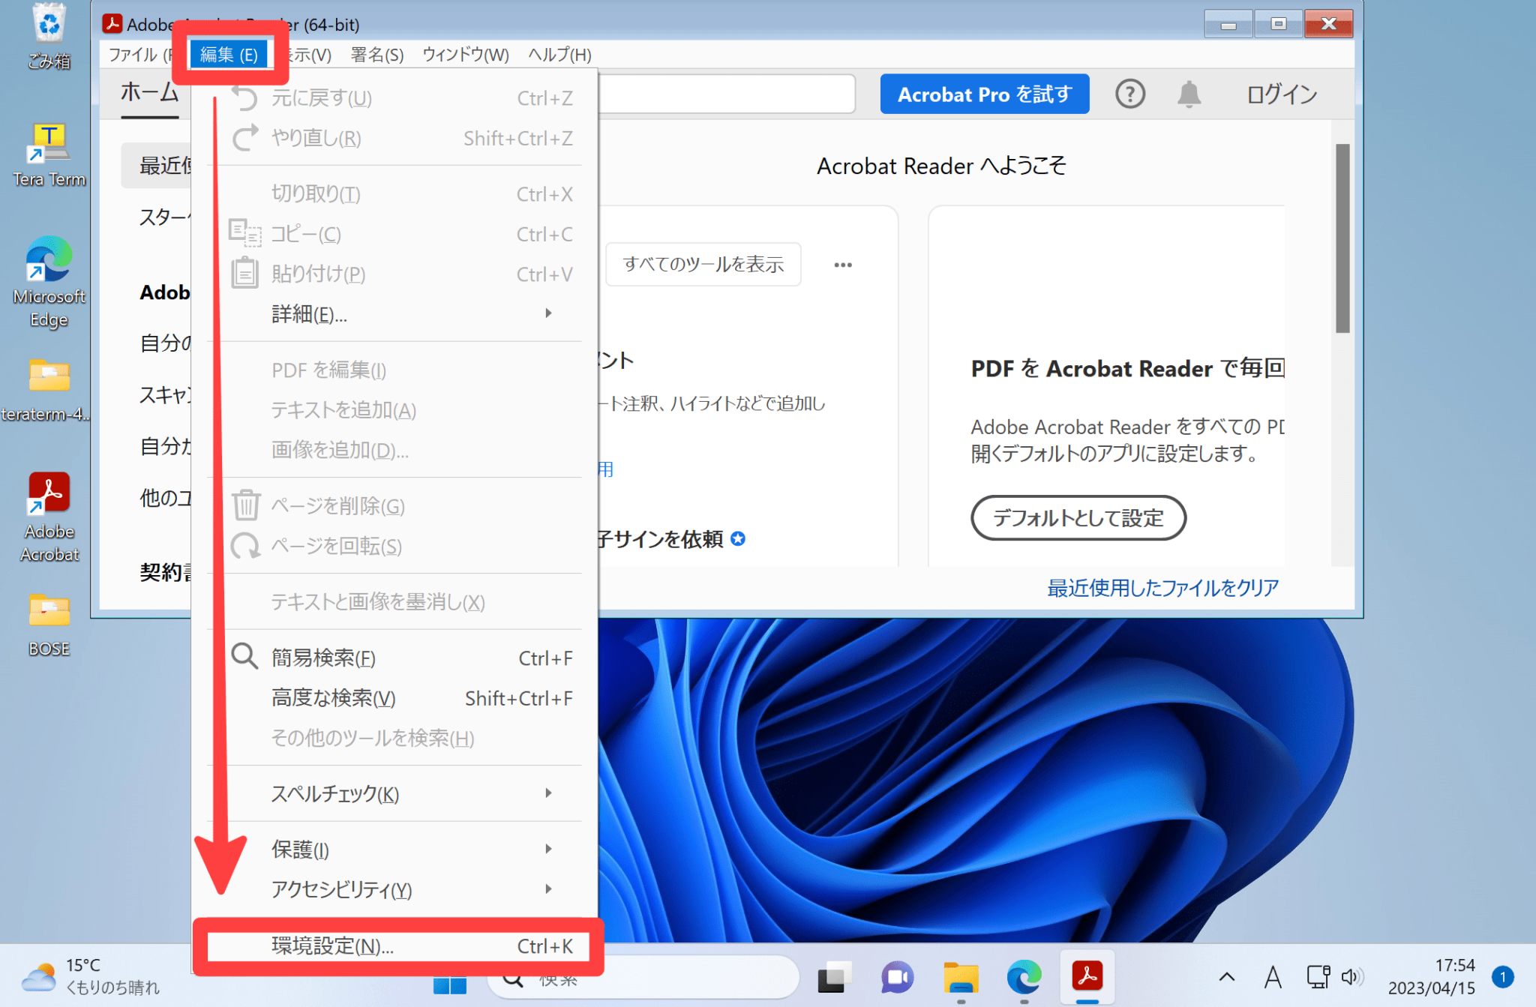Click the Adobe Acrobat icon on the taskbar

[x=1087, y=977]
